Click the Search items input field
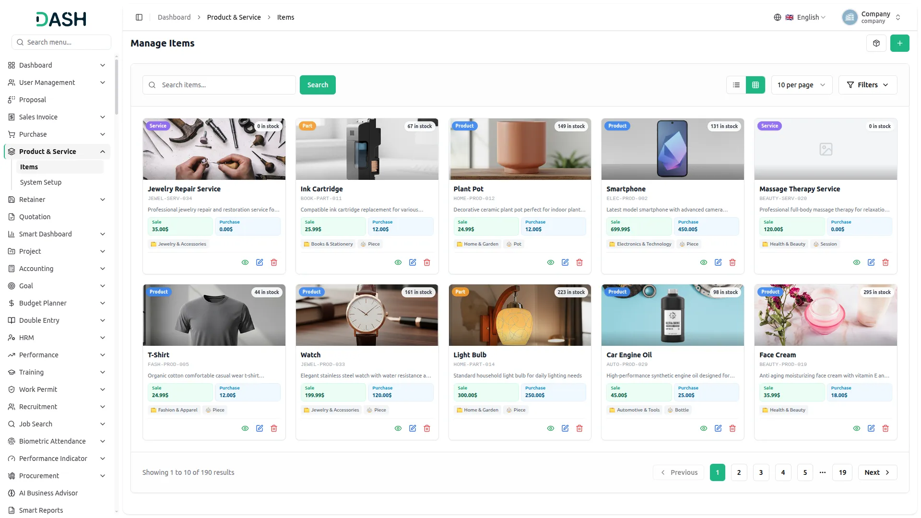This screenshot has width=921, height=518. tap(219, 85)
